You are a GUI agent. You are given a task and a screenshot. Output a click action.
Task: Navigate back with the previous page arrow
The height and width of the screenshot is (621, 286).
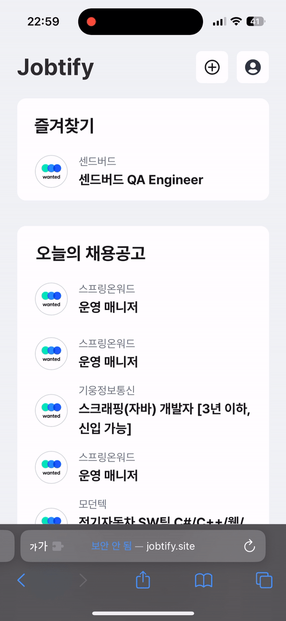21,580
